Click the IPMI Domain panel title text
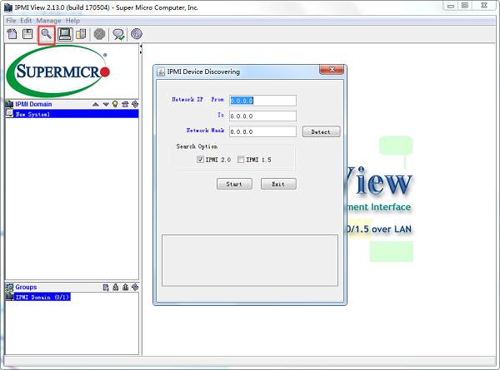 pos(33,105)
